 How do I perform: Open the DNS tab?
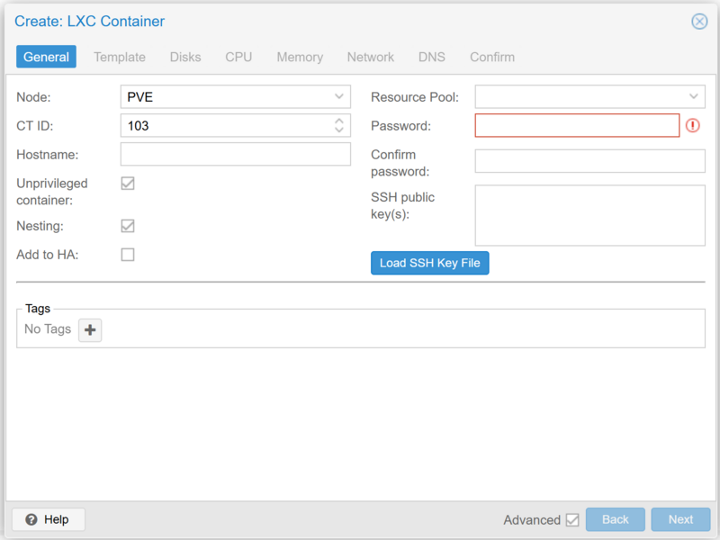click(x=432, y=57)
